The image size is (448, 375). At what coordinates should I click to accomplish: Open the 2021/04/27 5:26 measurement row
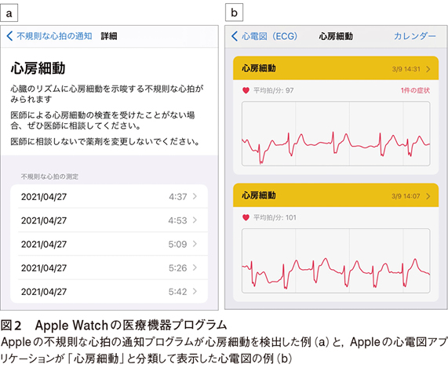109,268
